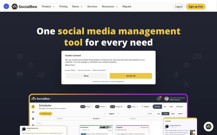Viewport: 217px width, 135px height.
Task: Open the accessibility widget icon
Action: click(x=6, y=6)
